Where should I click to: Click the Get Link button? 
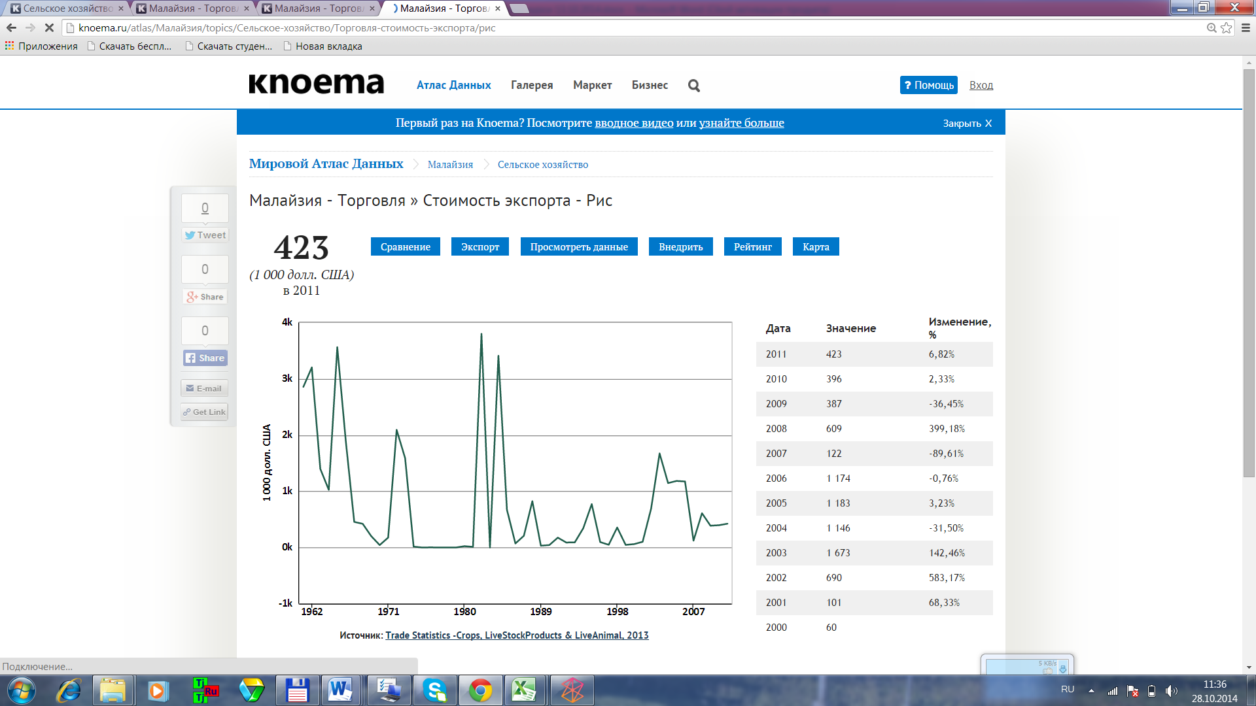coord(204,412)
